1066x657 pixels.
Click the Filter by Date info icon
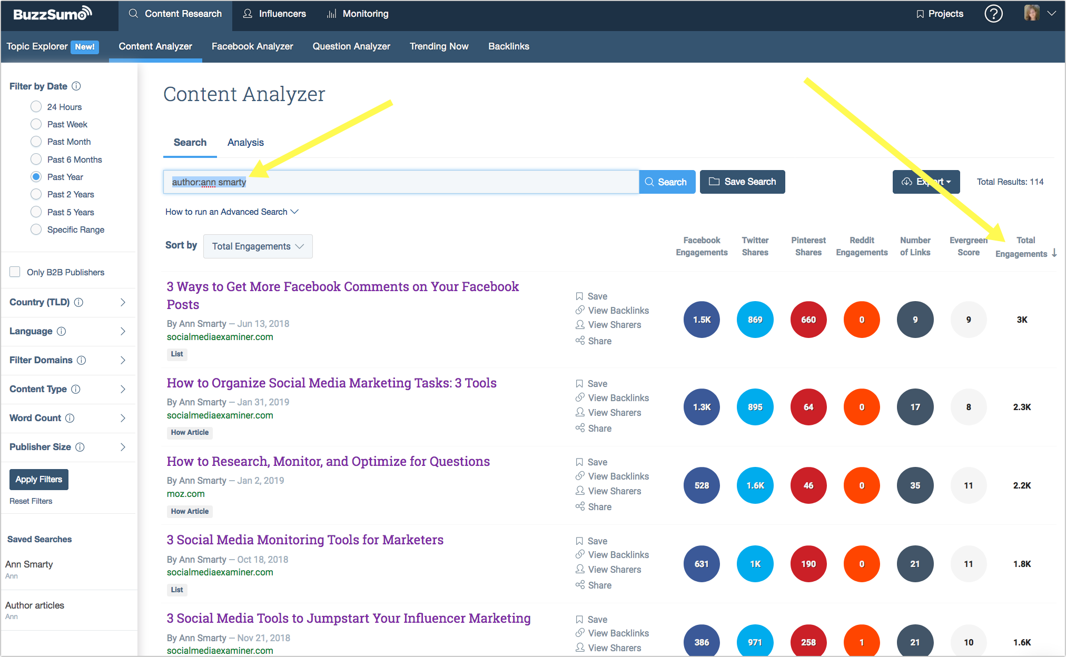(x=76, y=86)
